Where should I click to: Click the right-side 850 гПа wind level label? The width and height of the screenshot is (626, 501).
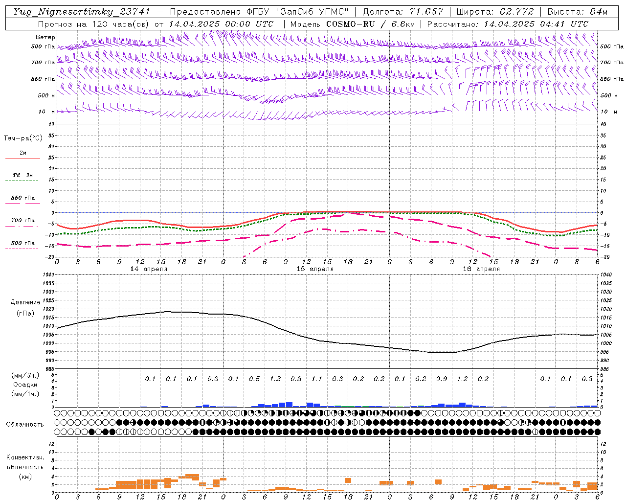(612, 79)
